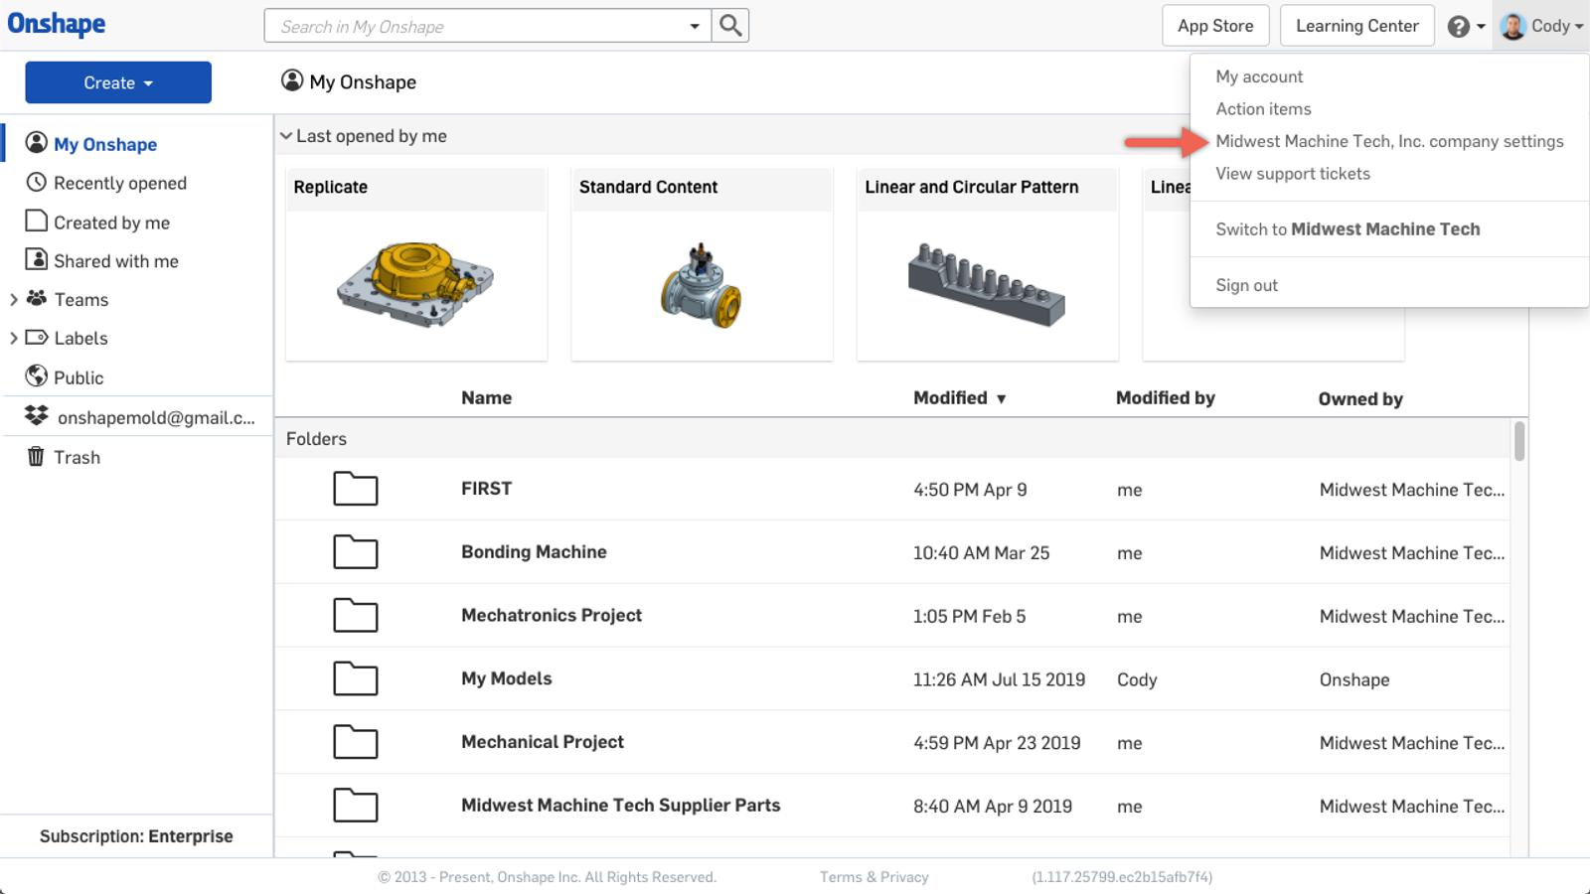Open the search options dropdown arrow
Screen dimensions: 1590x894
(x=695, y=26)
